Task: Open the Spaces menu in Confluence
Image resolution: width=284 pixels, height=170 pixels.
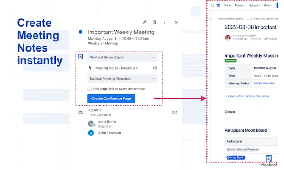Action: coord(254,5)
